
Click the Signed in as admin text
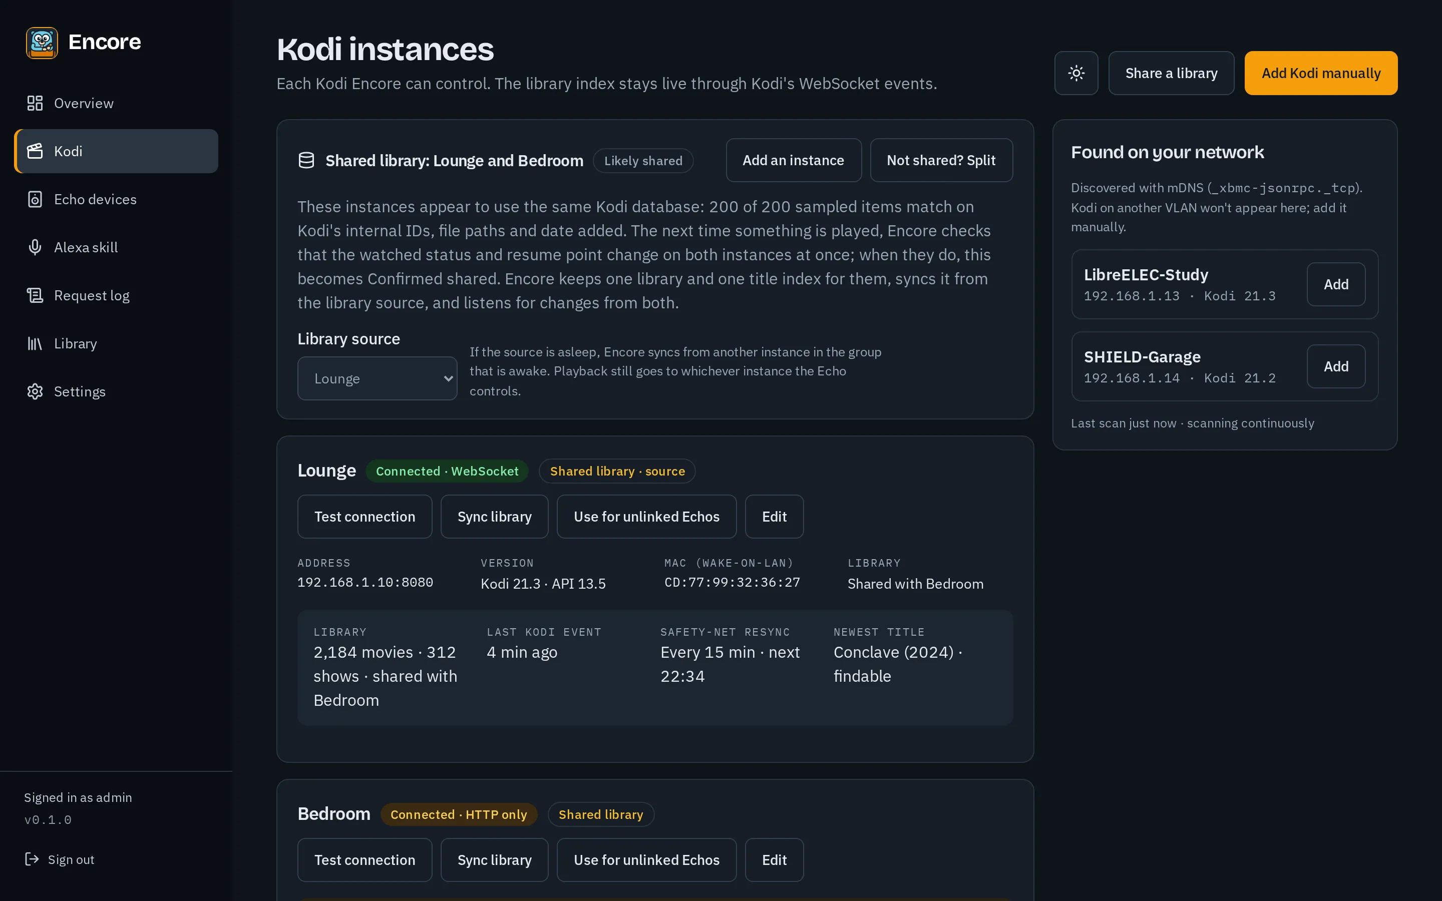pyautogui.click(x=78, y=797)
